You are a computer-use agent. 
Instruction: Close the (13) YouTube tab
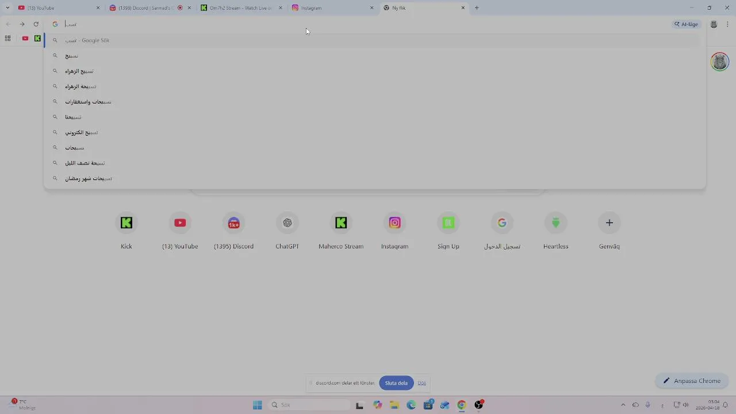(98, 8)
